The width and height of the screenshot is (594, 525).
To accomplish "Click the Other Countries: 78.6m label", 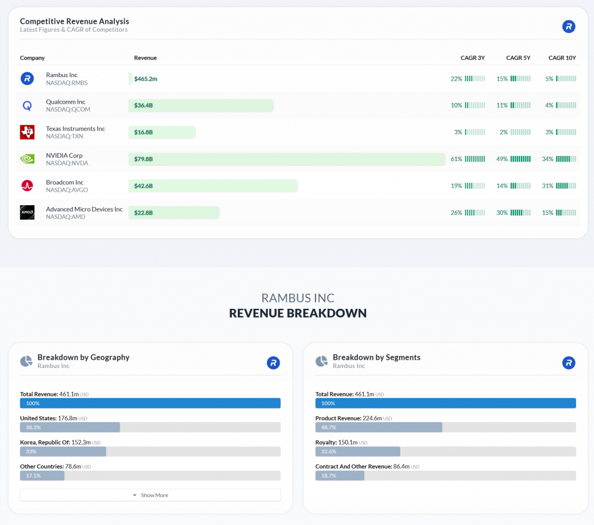I will [x=55, y=466].
